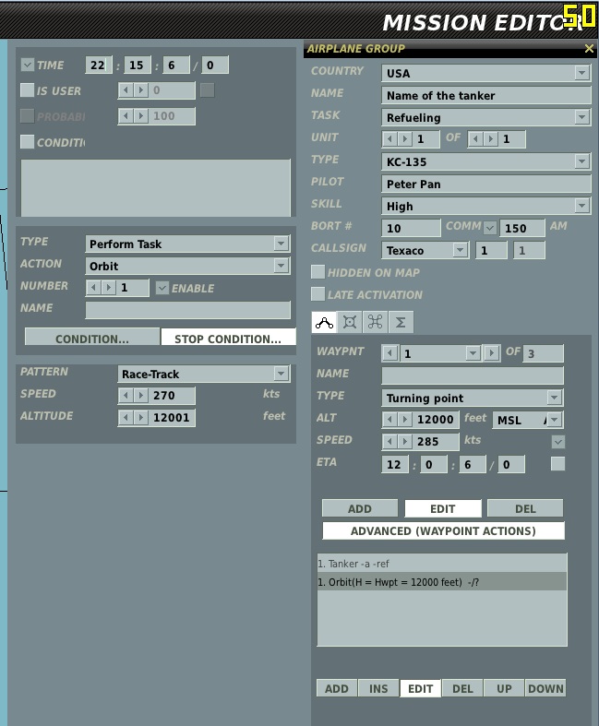This screenshot has width=599, height=726.
Task: Increase the UNIT number arrow
Action: pyautogui.click(x=405, y=139)
